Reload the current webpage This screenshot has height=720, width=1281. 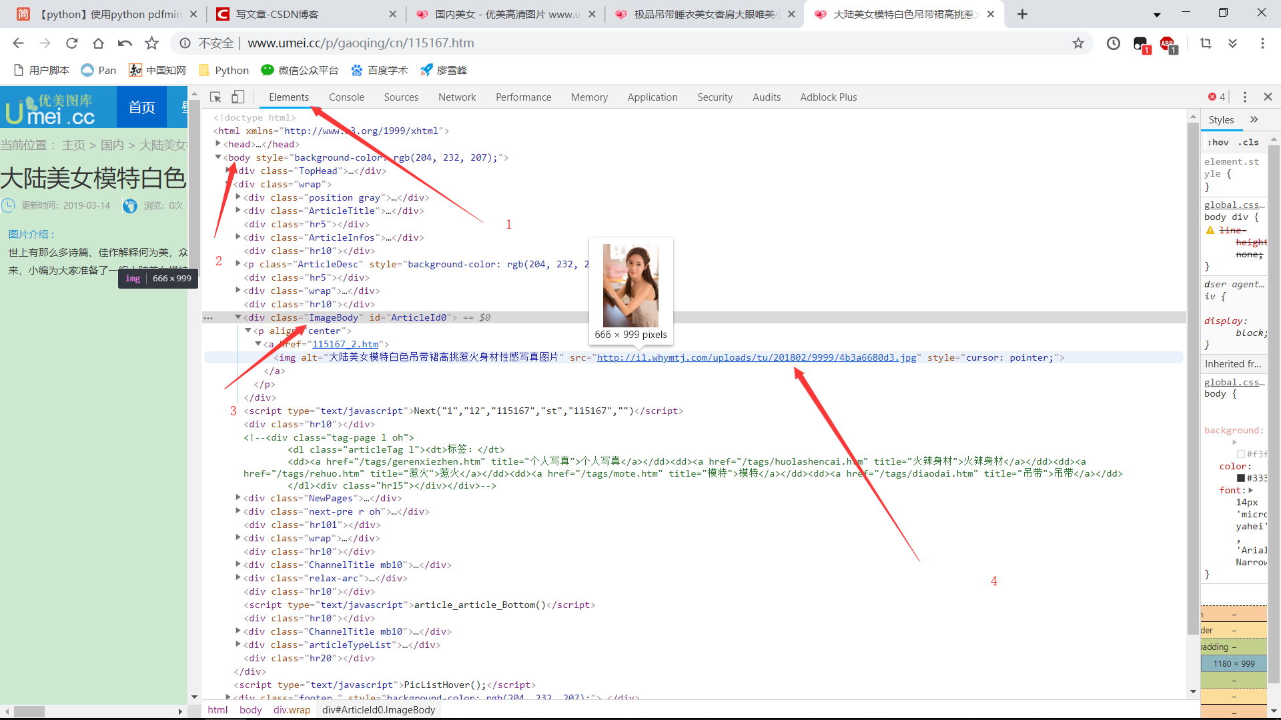pyautogui.click(x=71, y=43)
